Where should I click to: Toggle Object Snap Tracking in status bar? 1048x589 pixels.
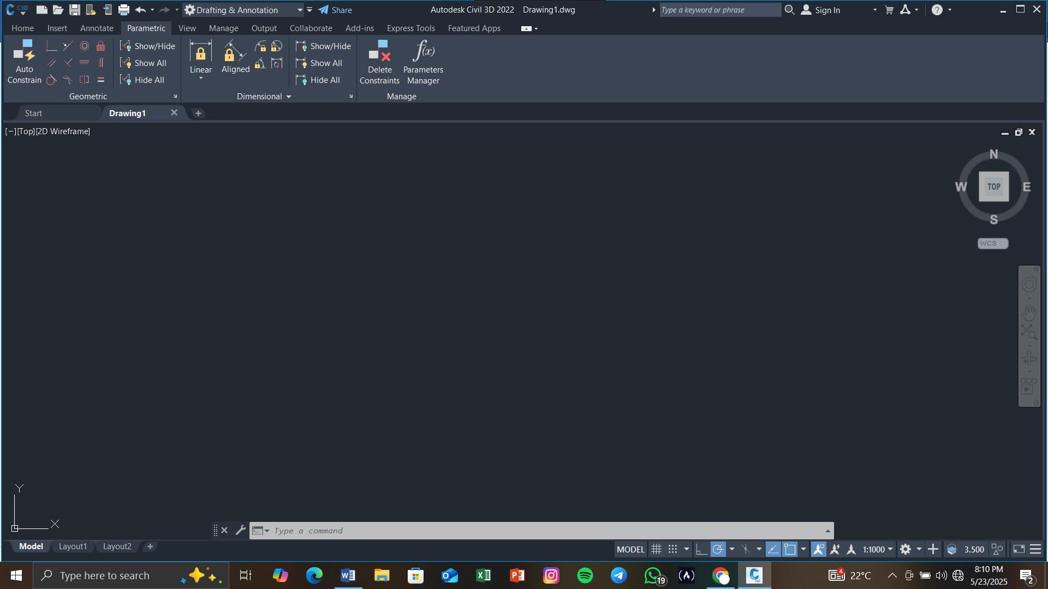click(773, 549)
